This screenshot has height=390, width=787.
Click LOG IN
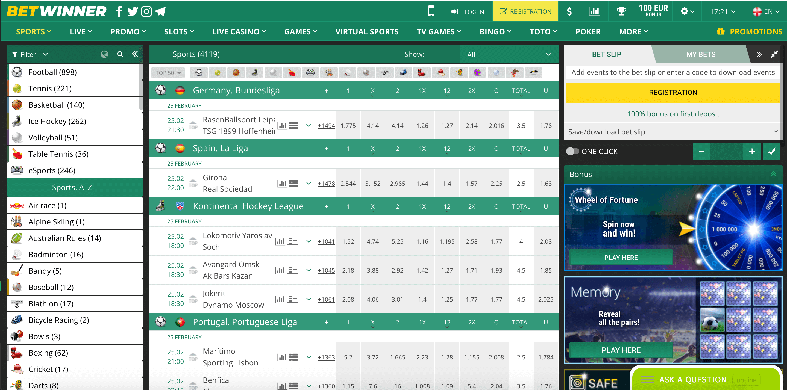[468, 11]
